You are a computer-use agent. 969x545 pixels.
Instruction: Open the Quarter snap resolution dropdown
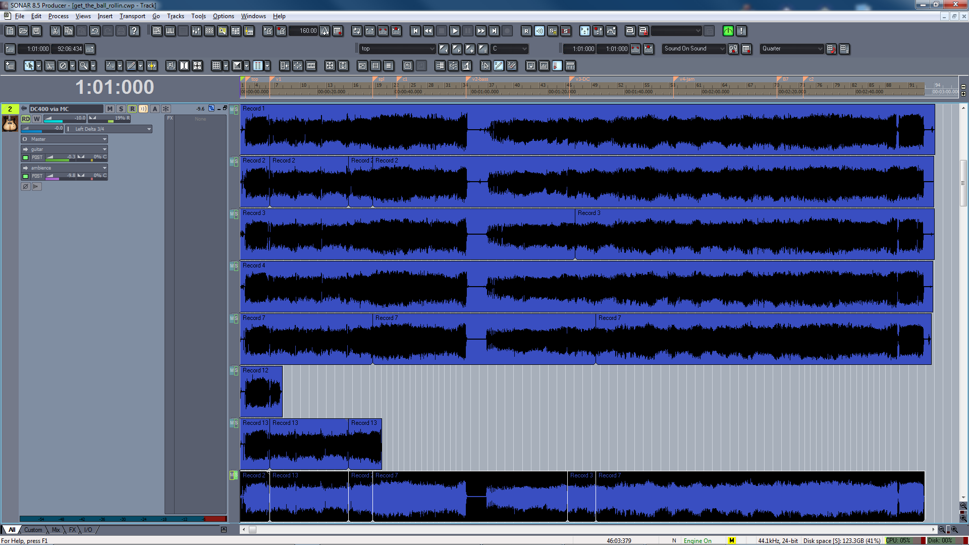[x=791, y=49]
